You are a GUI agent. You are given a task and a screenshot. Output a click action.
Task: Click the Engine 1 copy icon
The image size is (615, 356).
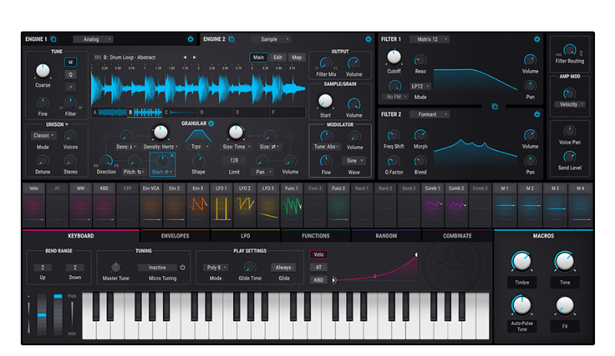53,39
